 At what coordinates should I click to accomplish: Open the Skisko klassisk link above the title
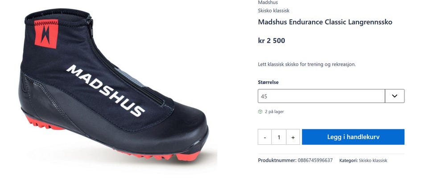coord(273,11)
